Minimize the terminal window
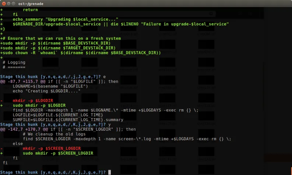The height and width of the screenshot is (175, 292). coord(8,4)
